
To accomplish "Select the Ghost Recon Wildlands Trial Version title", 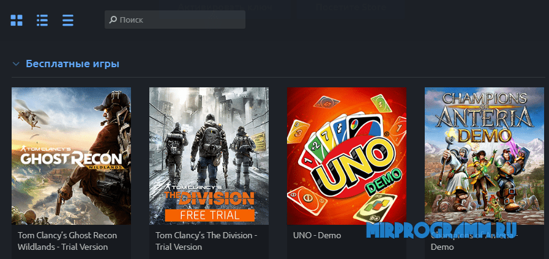I will [67, 241].
